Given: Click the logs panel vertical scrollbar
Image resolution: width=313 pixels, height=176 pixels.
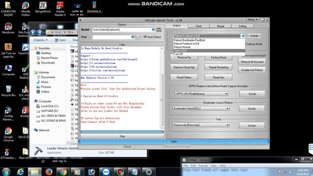Looking at the screenshot, I should (162, 88).
